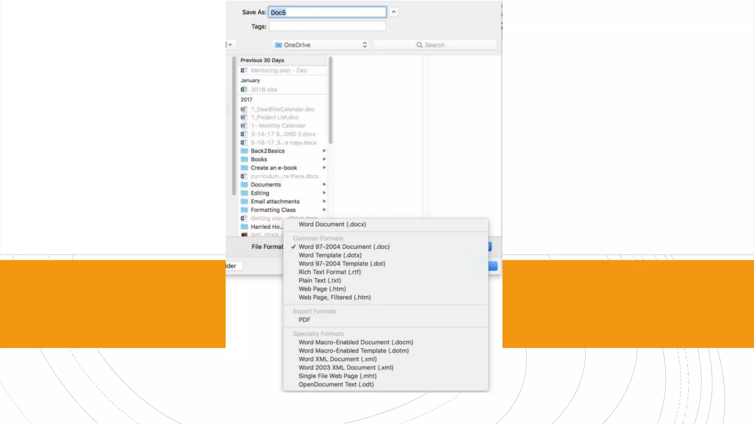The height and width of the screenshot is (424, 754).
Task: Click the Formatting Class folder icon
Action: (244, 210)
